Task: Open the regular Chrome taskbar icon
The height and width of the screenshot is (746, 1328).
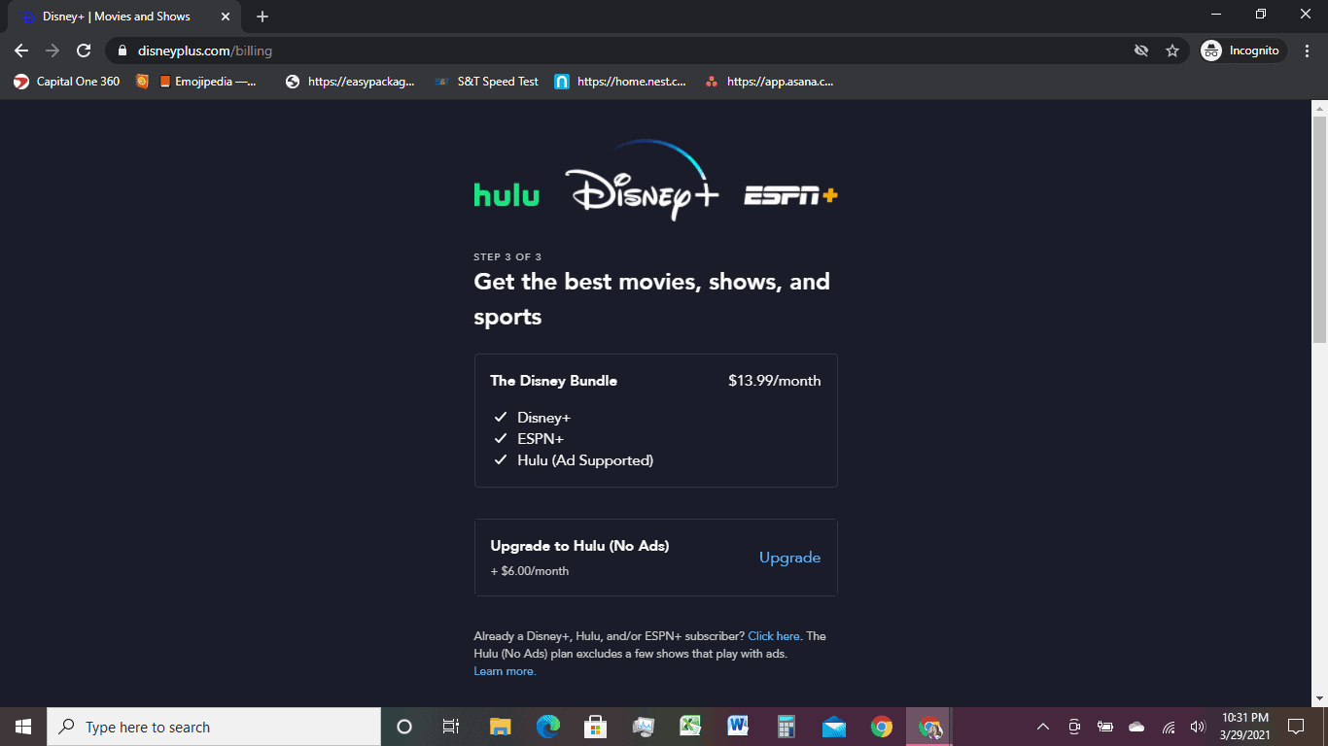Action: (881, 727)
